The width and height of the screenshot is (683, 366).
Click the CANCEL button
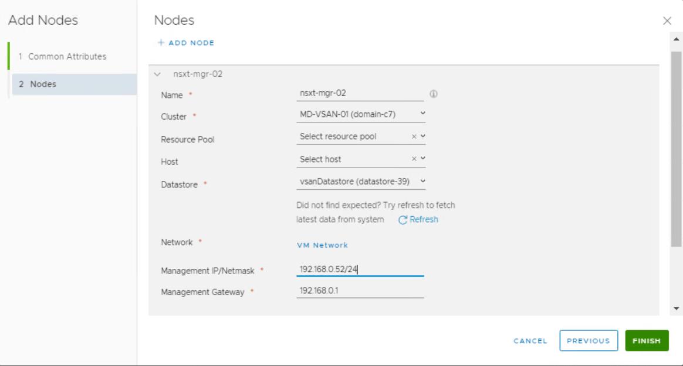530,341
